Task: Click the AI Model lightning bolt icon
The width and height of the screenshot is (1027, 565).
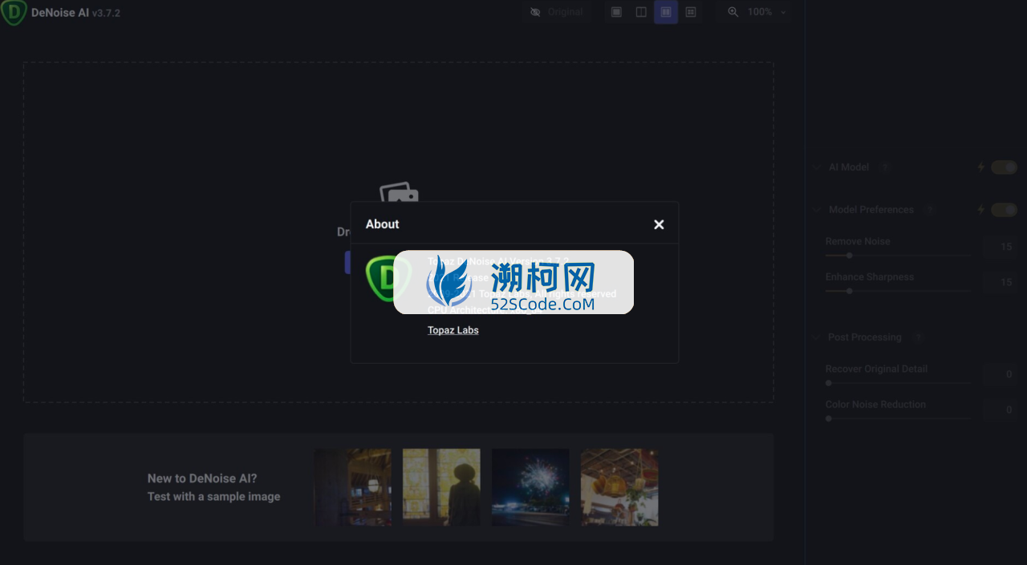Action: [x=980, y=167]
